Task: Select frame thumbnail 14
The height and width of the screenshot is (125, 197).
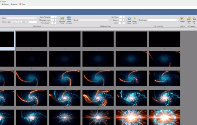Action: [x=32, y=78]
